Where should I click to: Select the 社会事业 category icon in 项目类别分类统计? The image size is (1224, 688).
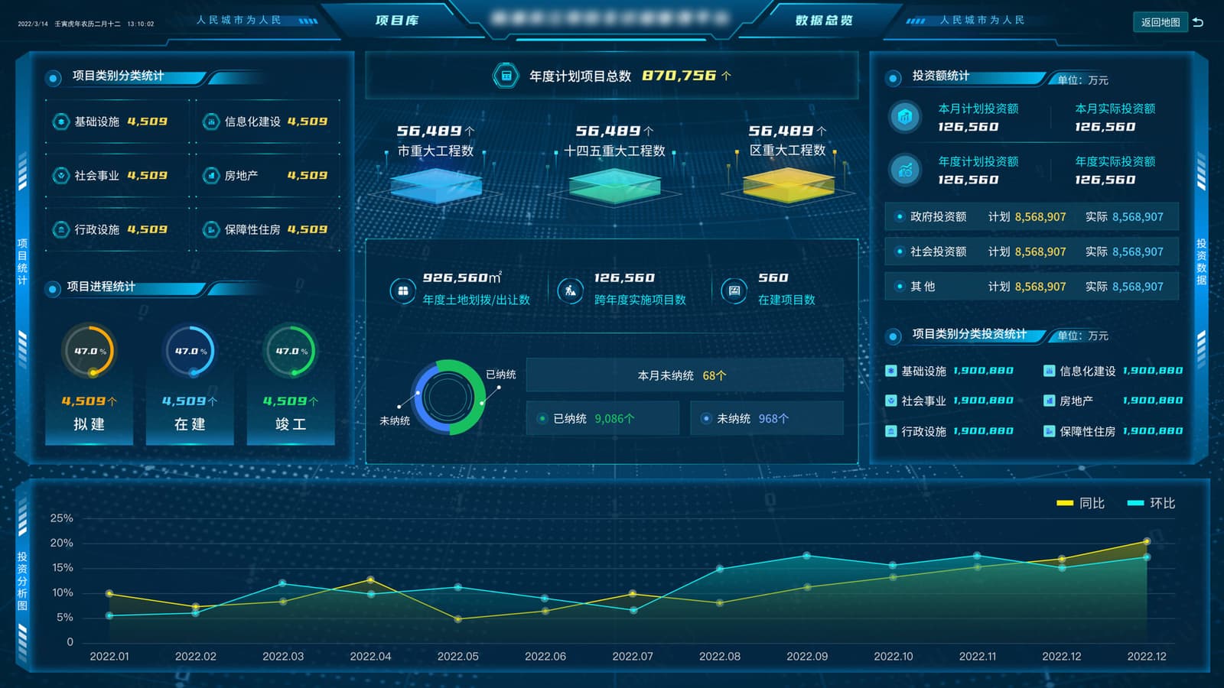click(x=60, y=176)
